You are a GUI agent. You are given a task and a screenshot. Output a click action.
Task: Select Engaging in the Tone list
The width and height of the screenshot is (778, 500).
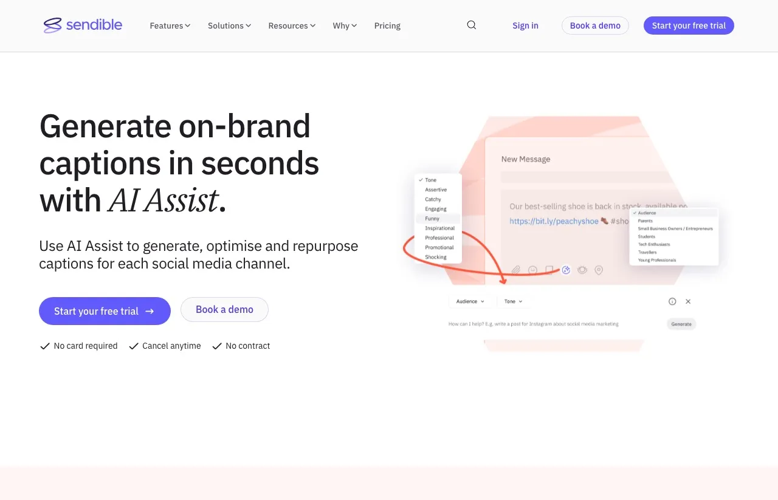click(x=436, y=209)
